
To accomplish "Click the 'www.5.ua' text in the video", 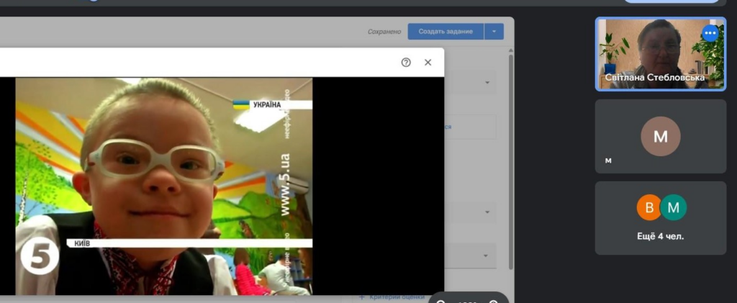I will click(285, 185).
